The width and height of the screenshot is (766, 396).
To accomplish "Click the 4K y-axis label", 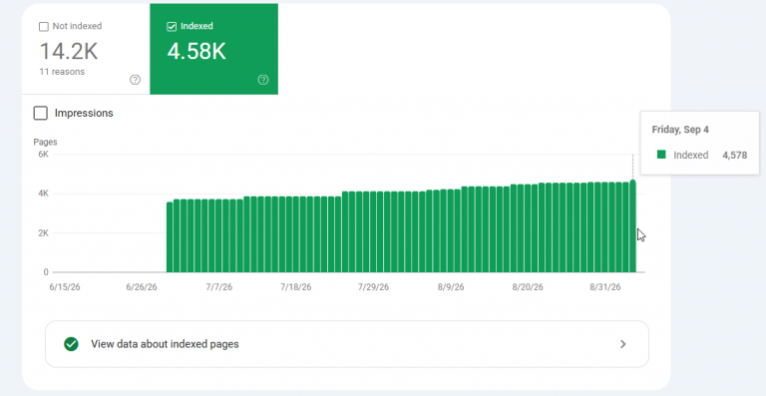I will coord(44,194).
